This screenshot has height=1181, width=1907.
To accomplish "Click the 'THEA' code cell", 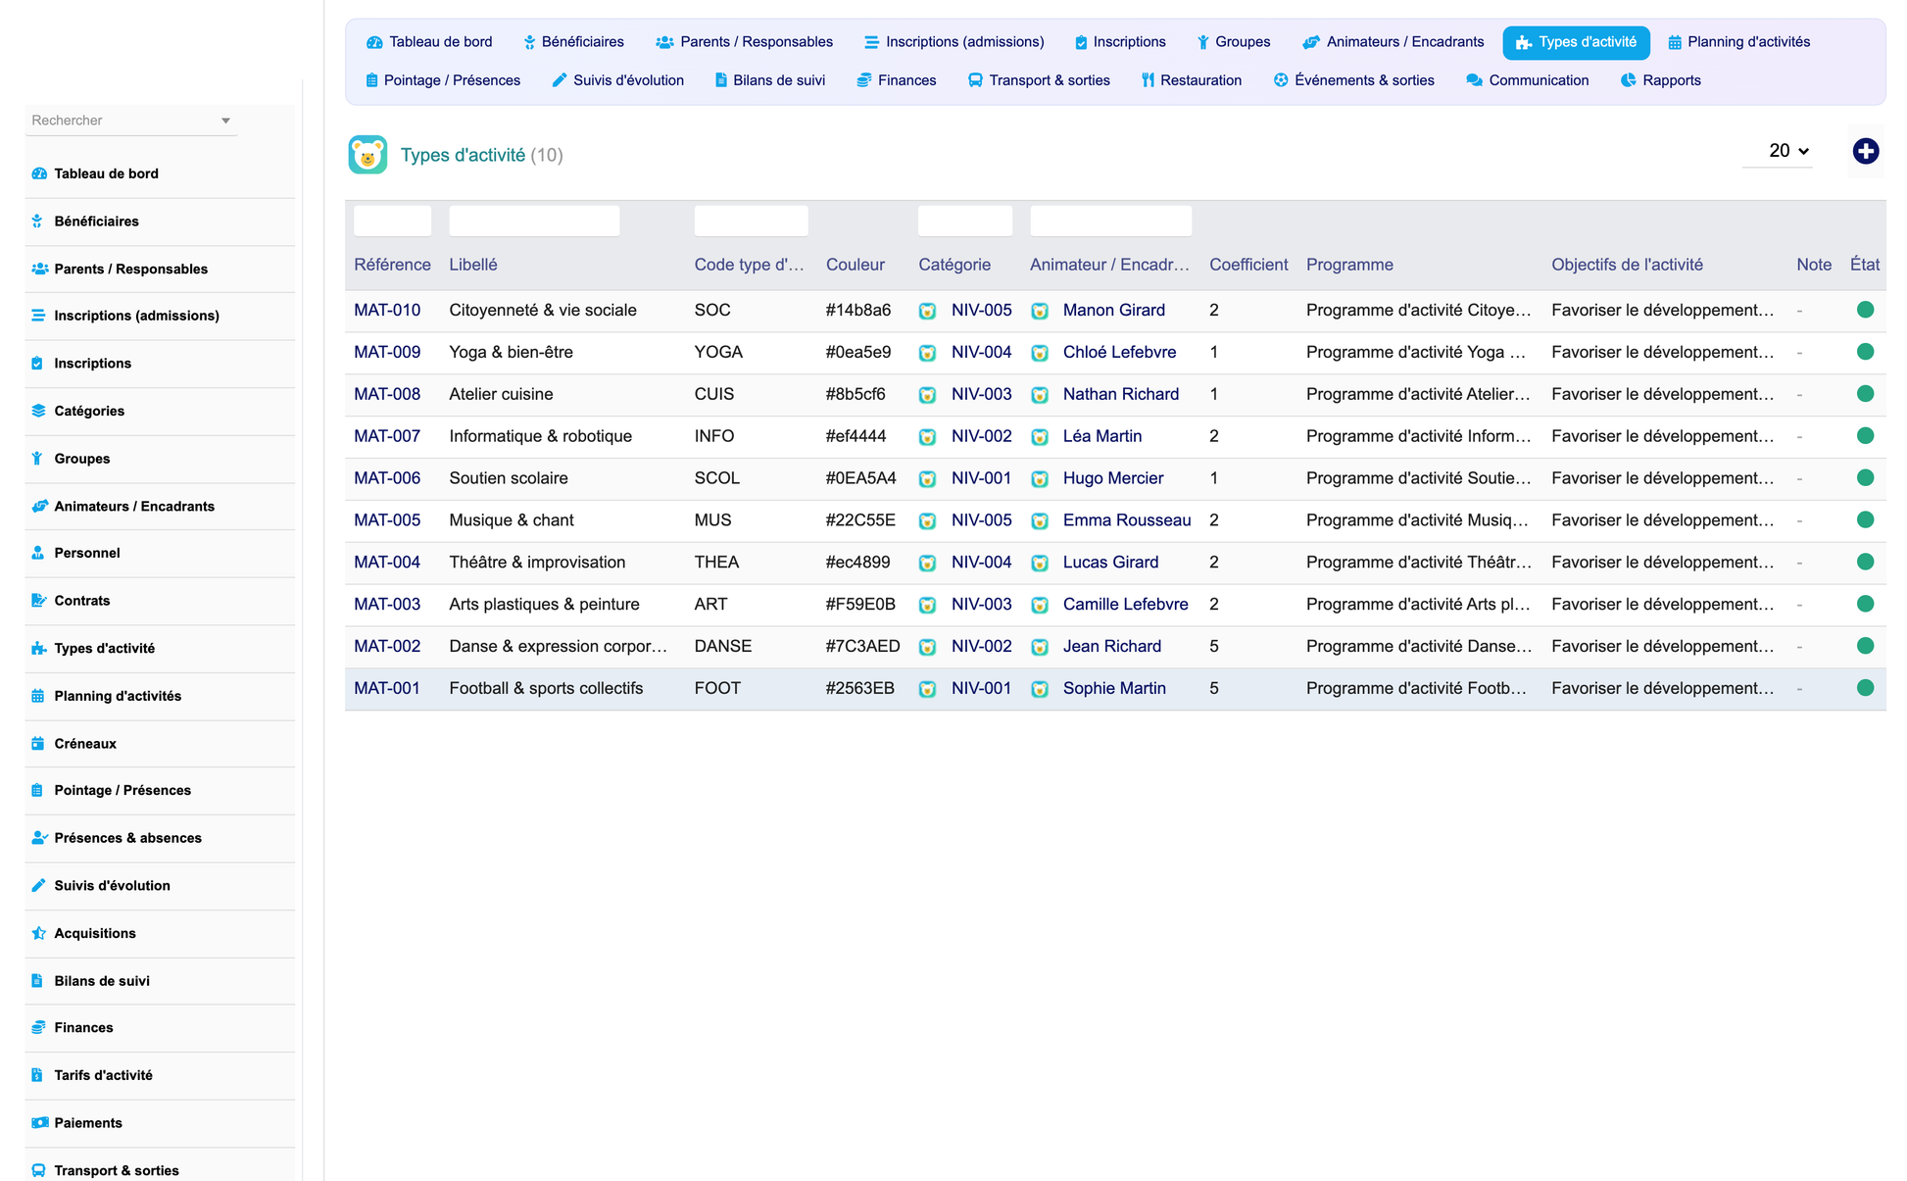I will click(x=716, y=562).
